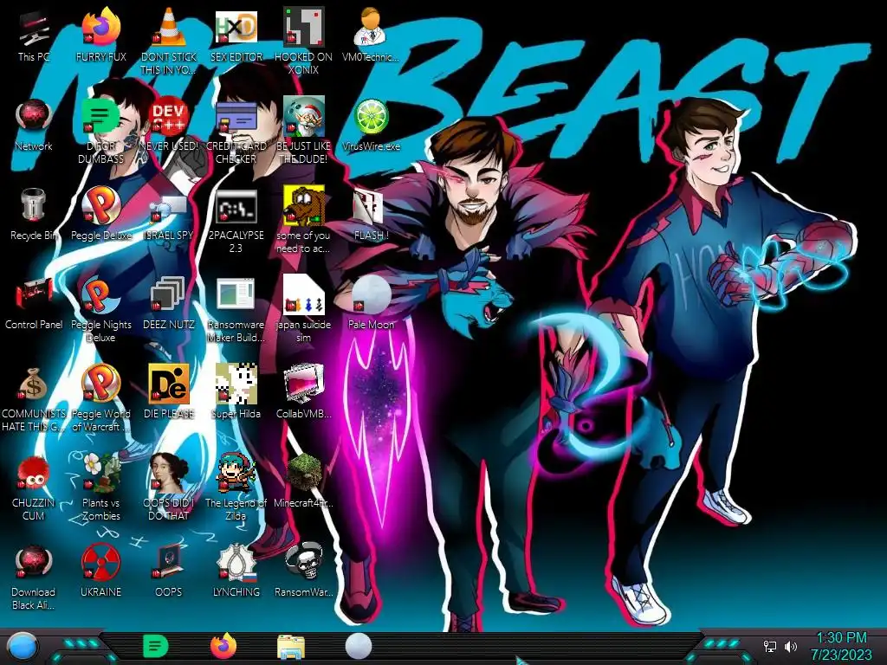
Task: Open File Explorer from the taskbar
Action: [291, 647]
